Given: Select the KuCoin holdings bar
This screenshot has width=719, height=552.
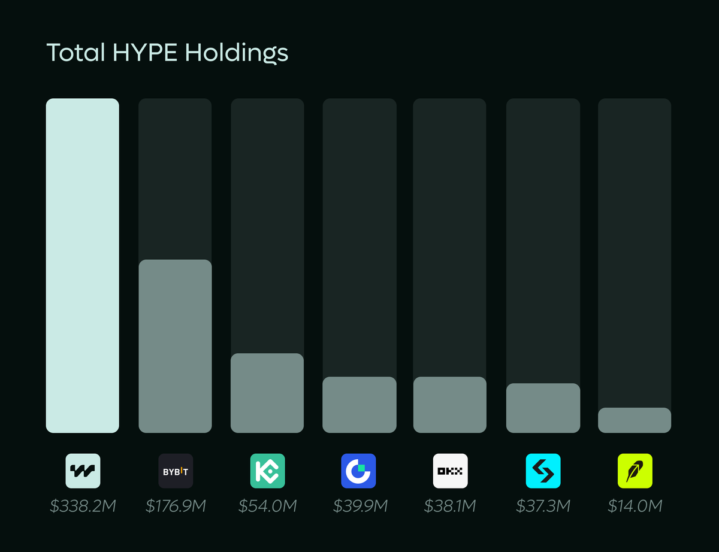Looking at the screenshot, I should pyautogui.click(x=267, y=393).
